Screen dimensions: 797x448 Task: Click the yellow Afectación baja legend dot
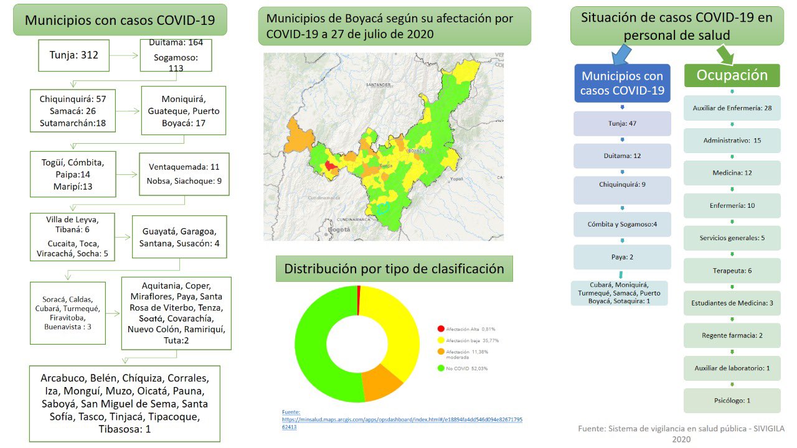[x=441, y=340]
